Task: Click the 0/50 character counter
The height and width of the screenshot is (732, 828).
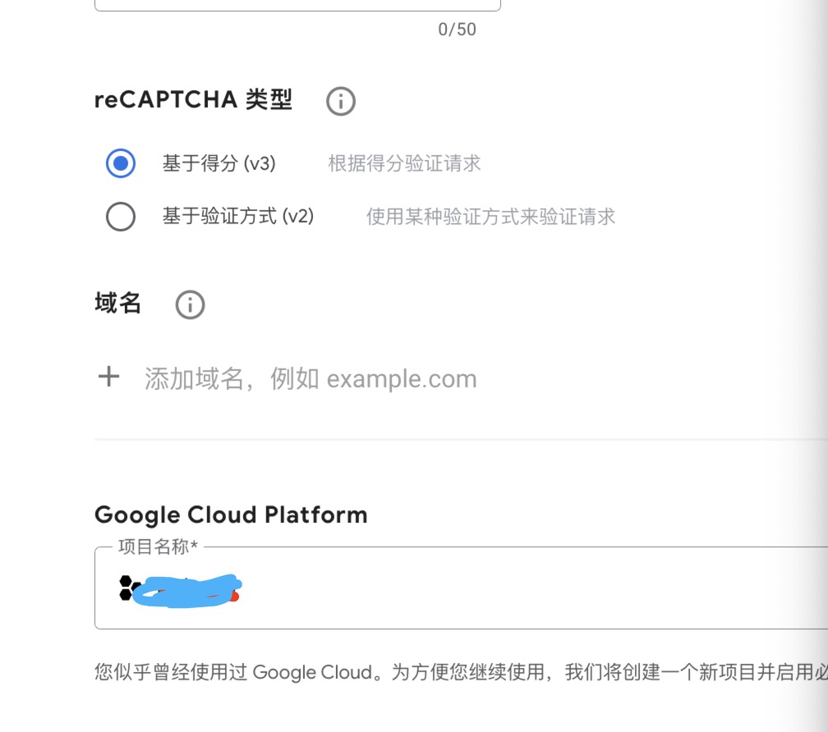Action: point(458,29)
